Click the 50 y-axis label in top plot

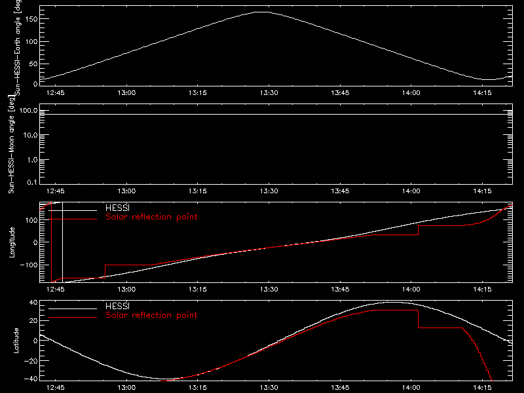click(x=33, y=64)
